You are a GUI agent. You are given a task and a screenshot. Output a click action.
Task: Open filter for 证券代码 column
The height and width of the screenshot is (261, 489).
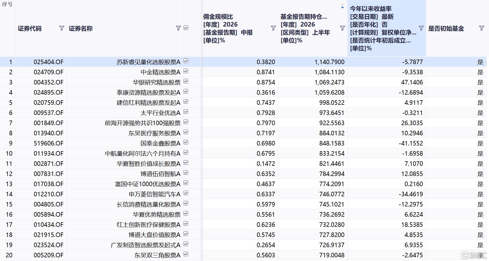click(x=61, y=28)
